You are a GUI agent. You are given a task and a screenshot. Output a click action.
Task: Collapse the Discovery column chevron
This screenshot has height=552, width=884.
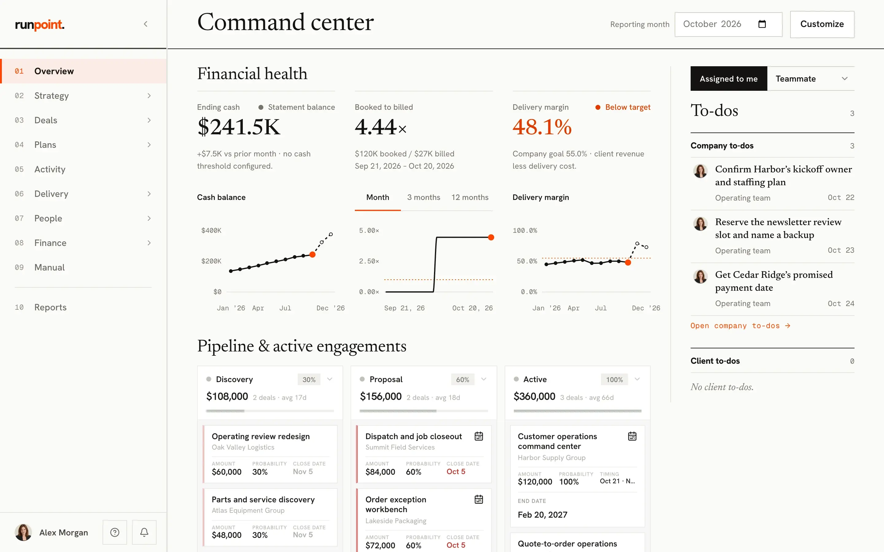tap(330, 379)
